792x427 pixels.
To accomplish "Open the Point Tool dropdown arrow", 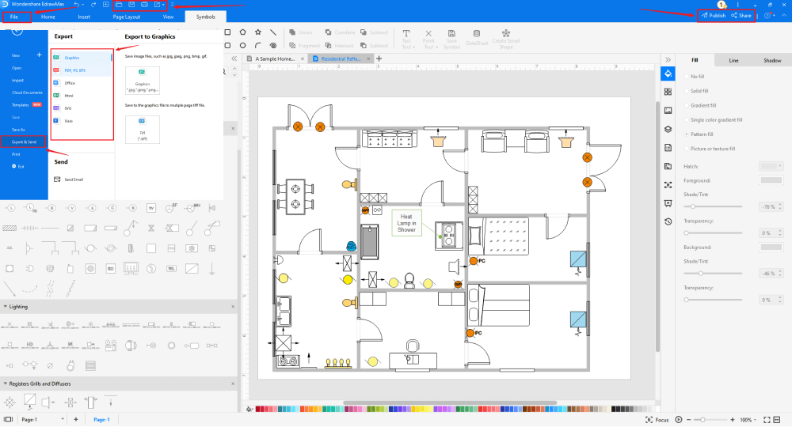I will tap(436, 47).
